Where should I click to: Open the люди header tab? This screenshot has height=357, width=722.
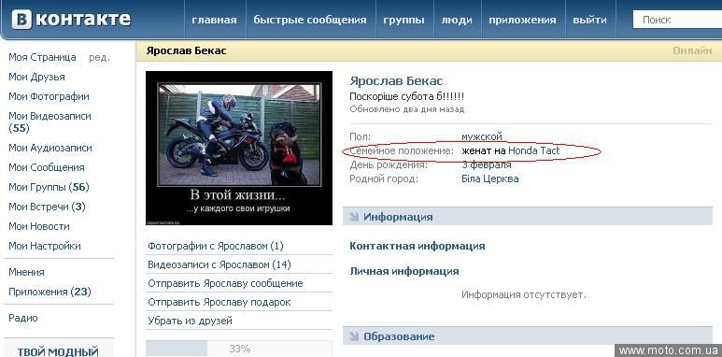(x=457, y=21)
